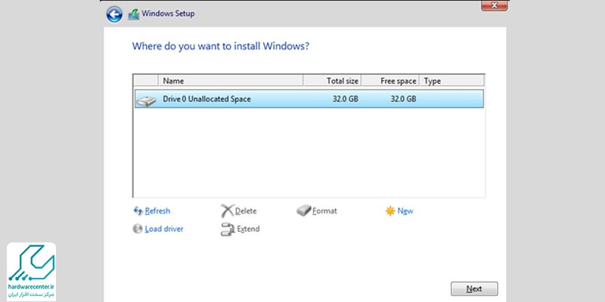
Task: Click the Refresh arrows icon
Action: 138,211
